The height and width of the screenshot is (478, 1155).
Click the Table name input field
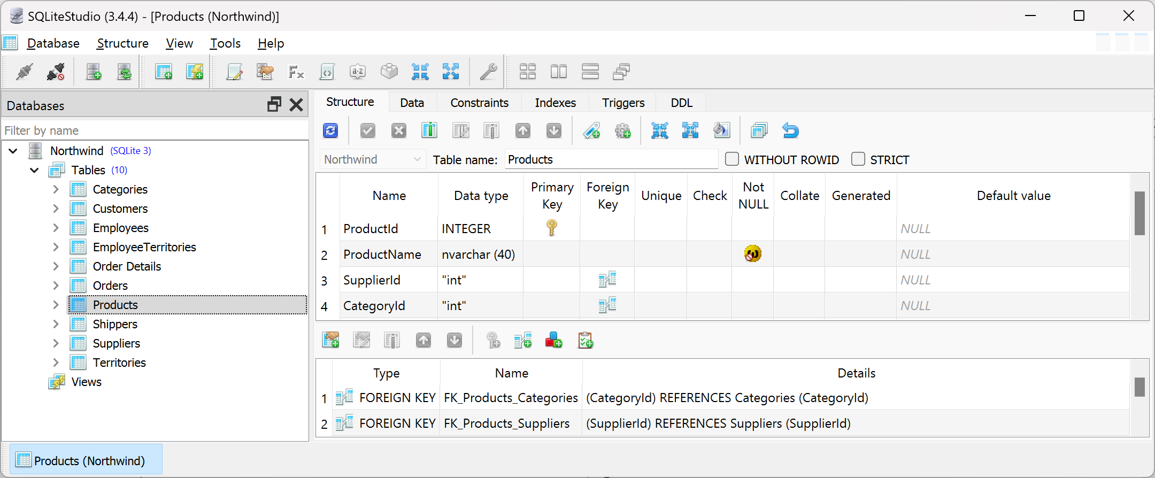611,159
